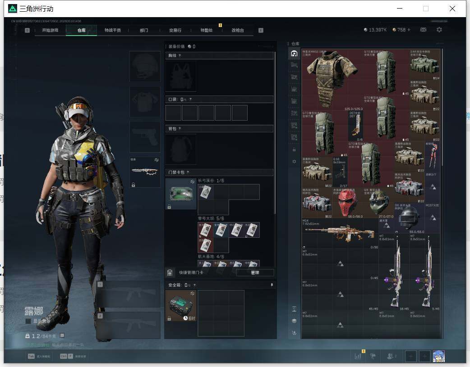Select the green keycard case thumbnail
Screen dimensions: 470x367
181,194
